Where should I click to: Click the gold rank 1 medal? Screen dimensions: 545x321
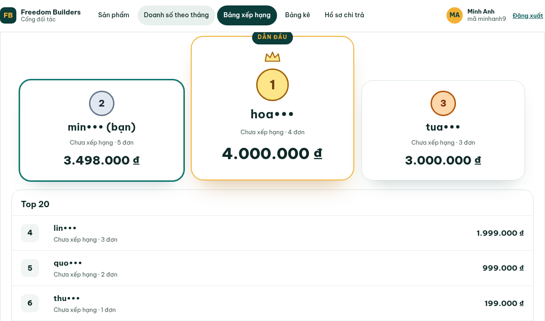point(272,85)
